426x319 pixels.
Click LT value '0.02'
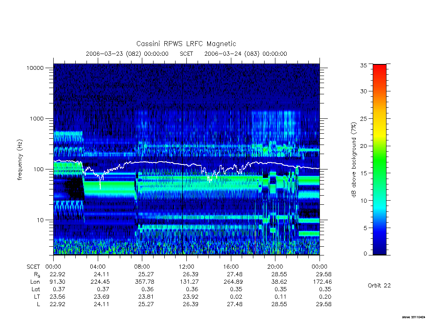[x=237, y=297]
